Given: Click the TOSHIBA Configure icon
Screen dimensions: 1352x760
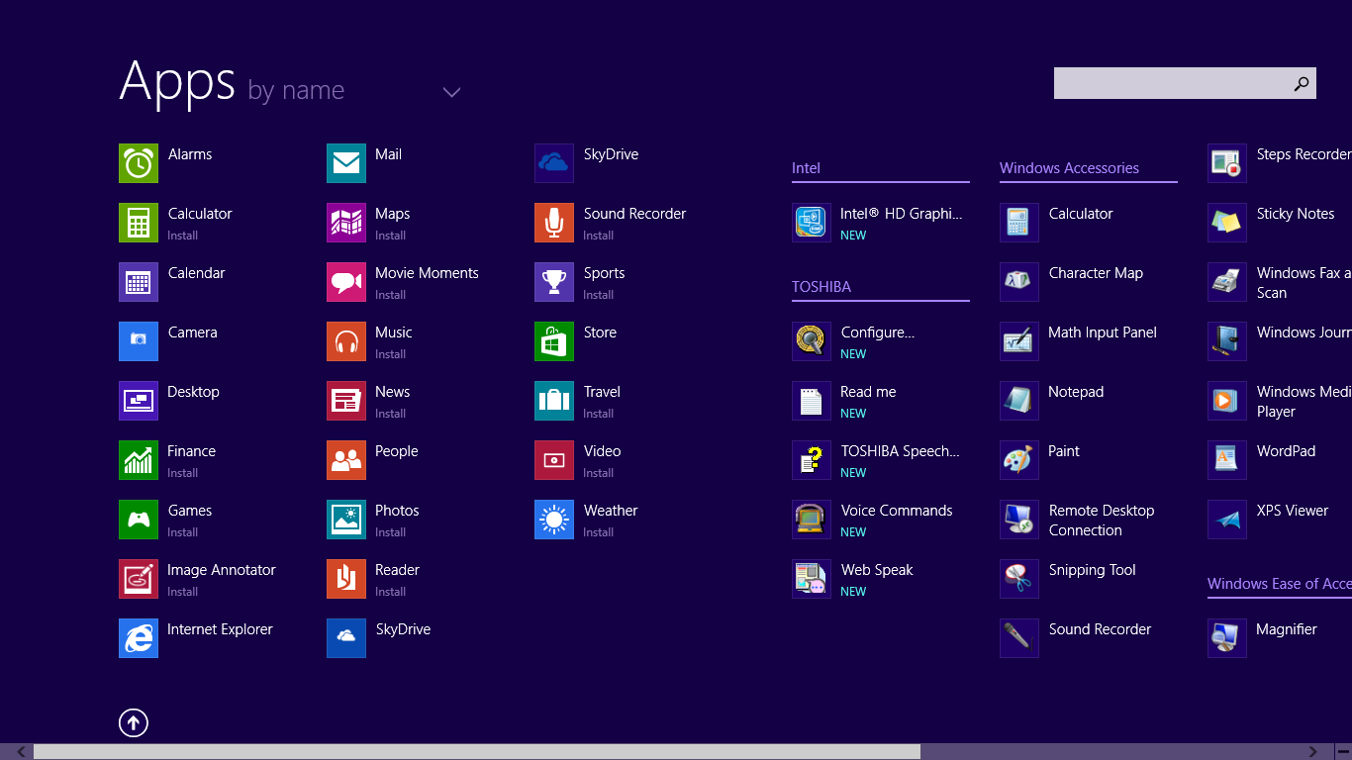Looking at the screenshot, I should point(812,341).
